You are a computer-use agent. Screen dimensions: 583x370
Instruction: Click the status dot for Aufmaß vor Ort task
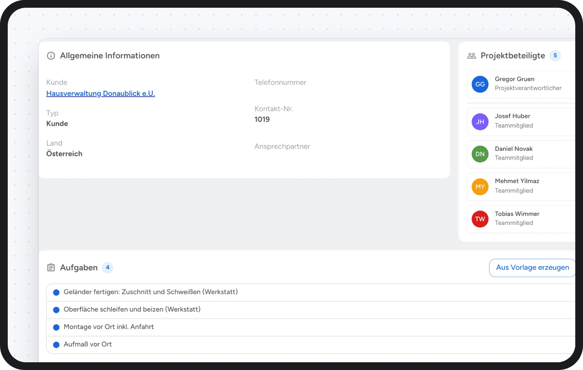coord(56,345)
